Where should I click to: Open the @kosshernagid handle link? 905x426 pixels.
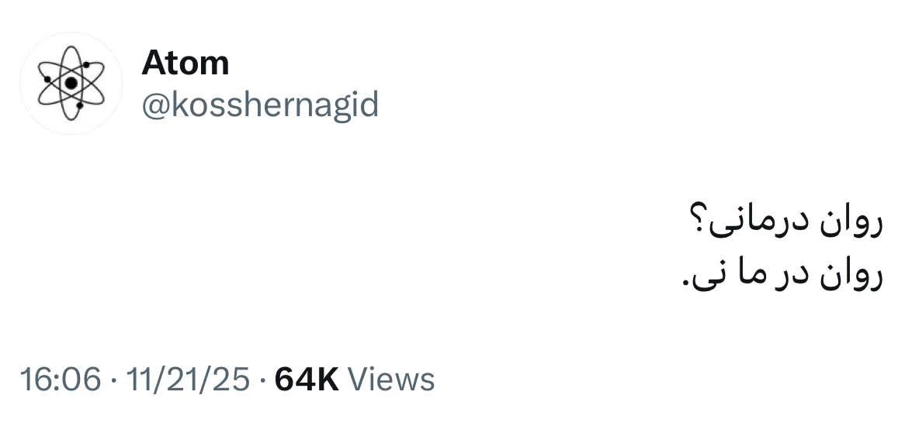click(260, 105)
